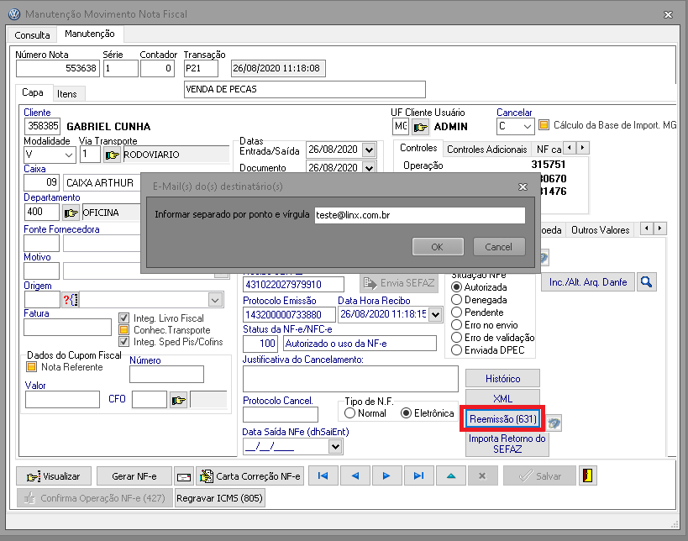
Task: Click the Reemissão (631) button
Action: [x=502, y=418]
